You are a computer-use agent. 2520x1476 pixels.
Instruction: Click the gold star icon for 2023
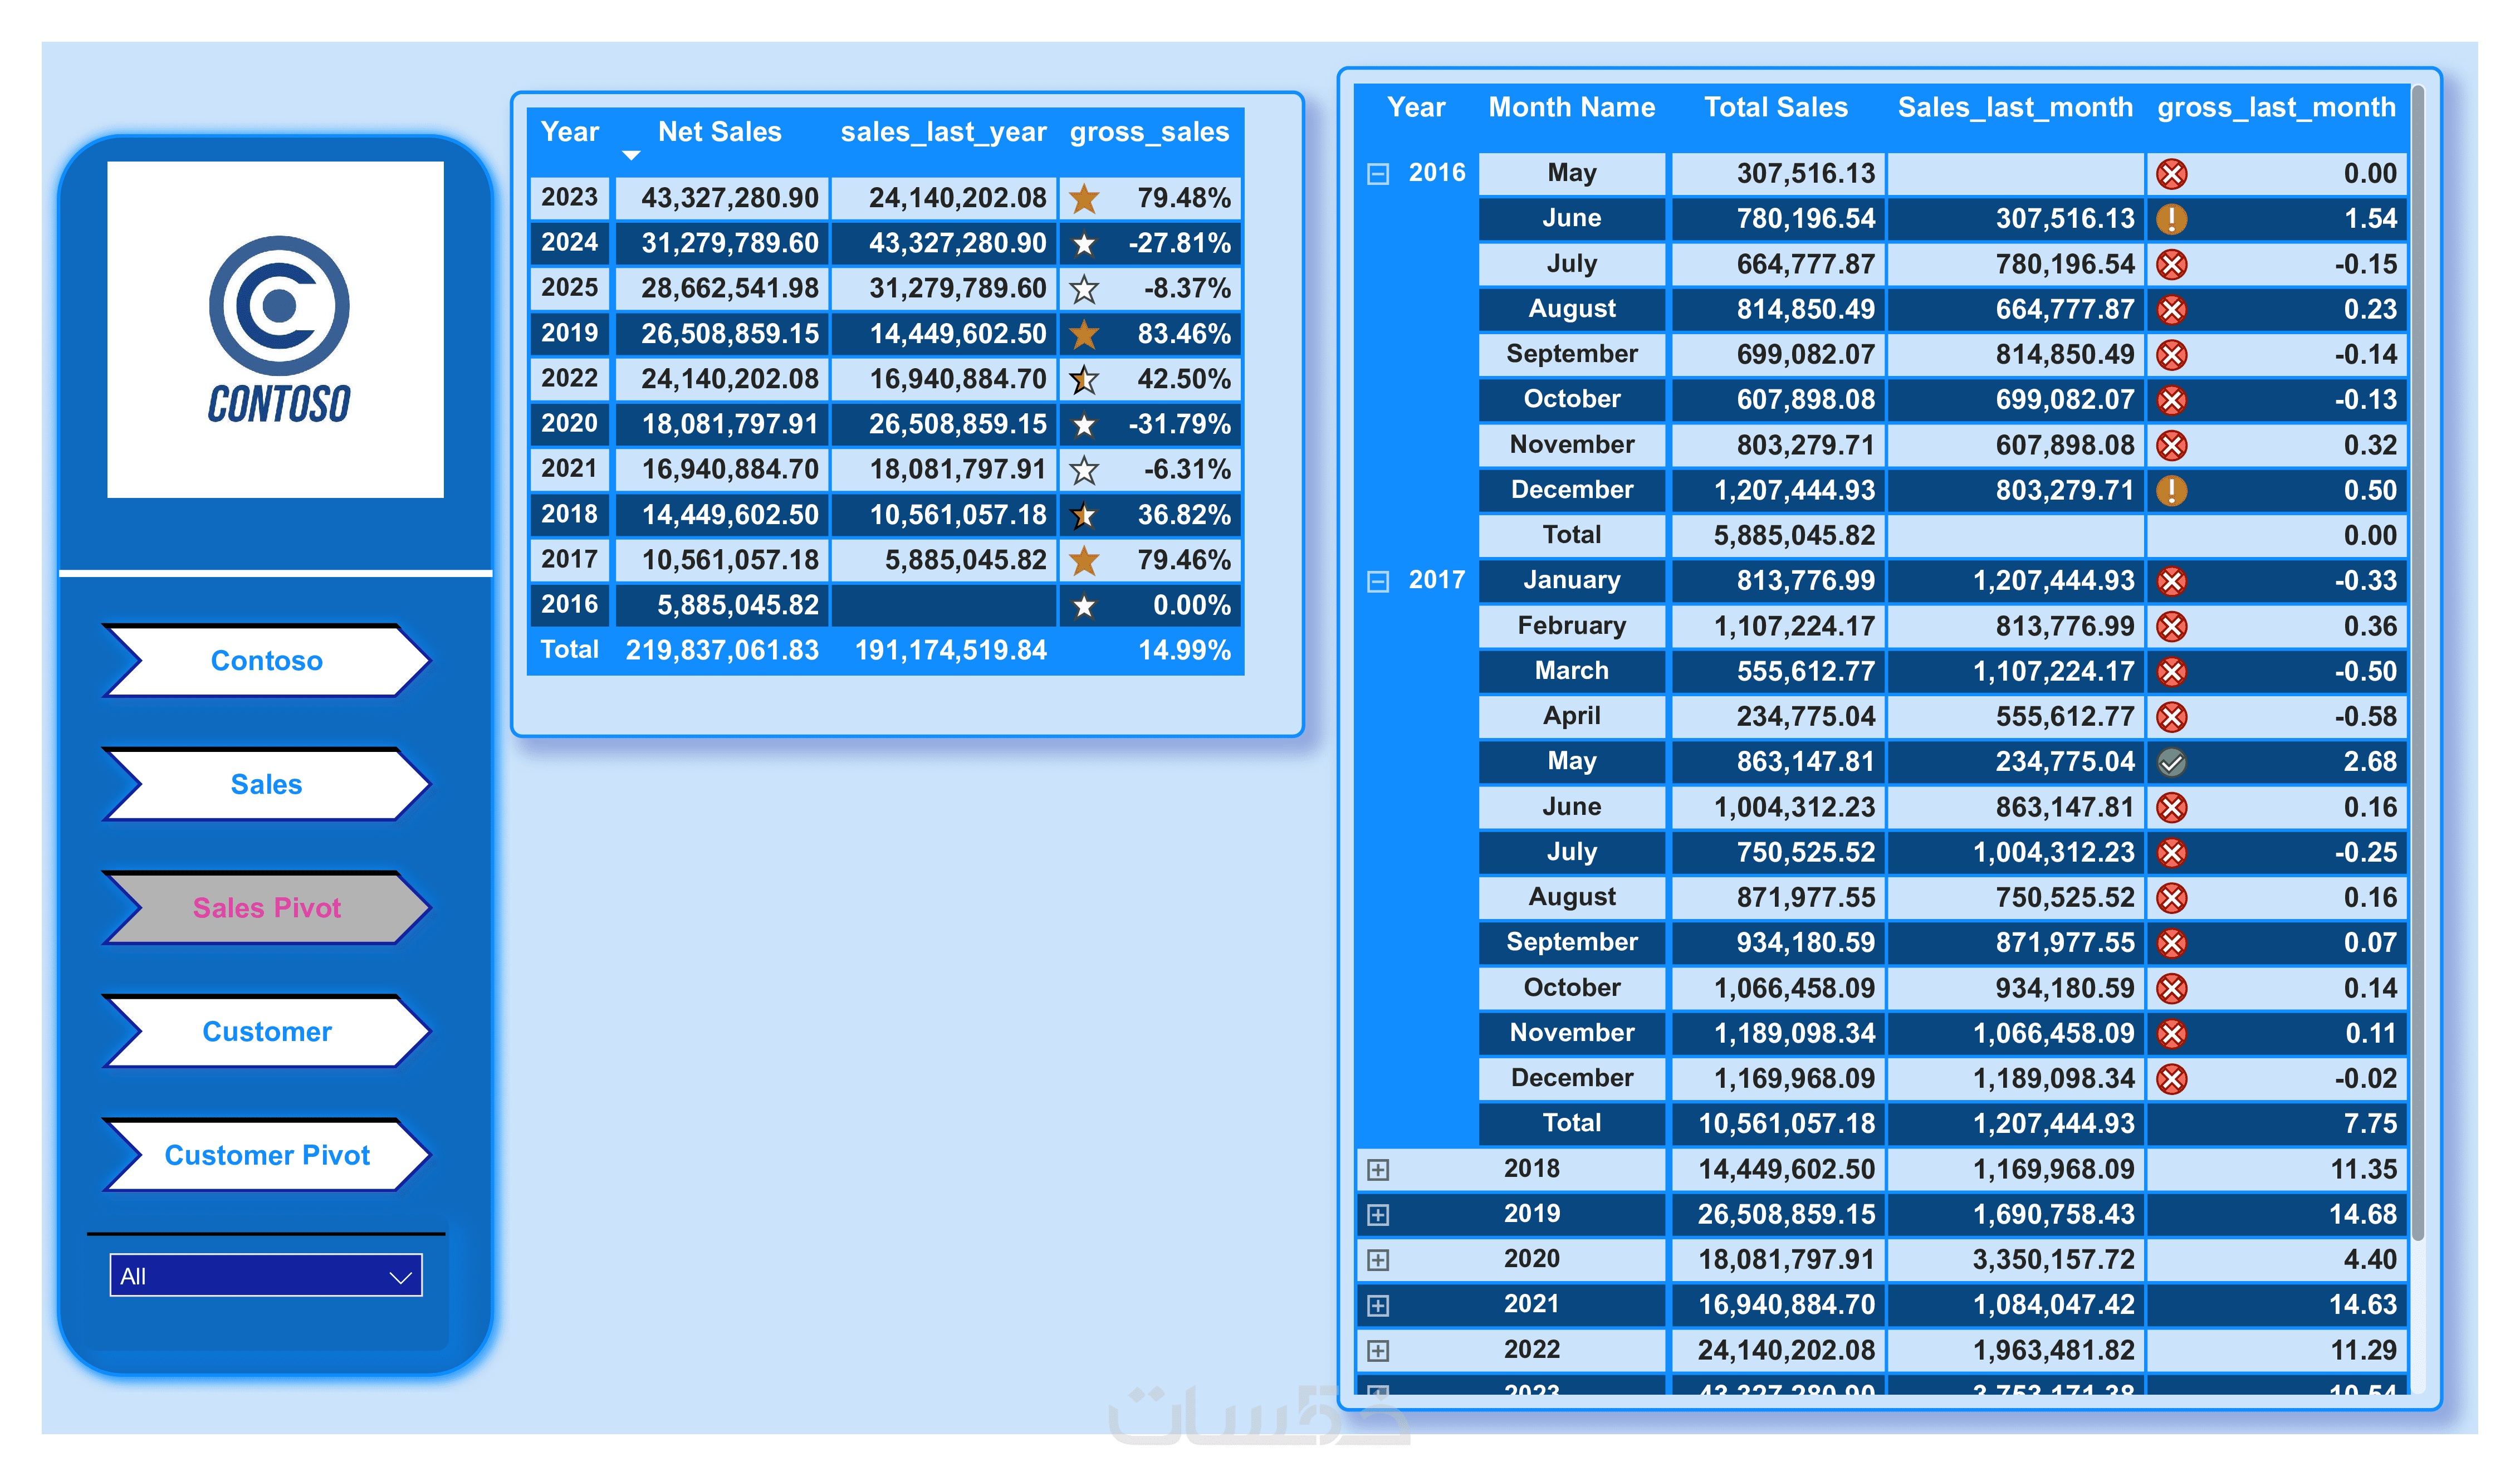pyautogui.click(x=1083, y=198)
